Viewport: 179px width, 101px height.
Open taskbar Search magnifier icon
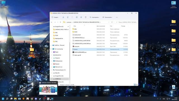7,99
